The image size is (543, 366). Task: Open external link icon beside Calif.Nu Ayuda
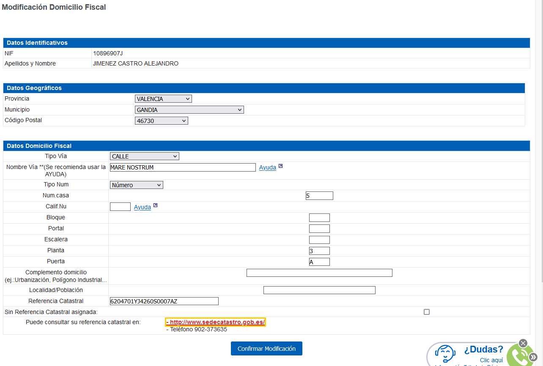coord(155,206)
